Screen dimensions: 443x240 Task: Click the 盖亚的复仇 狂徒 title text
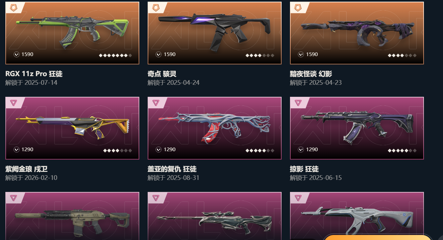[x=172, y=169]
